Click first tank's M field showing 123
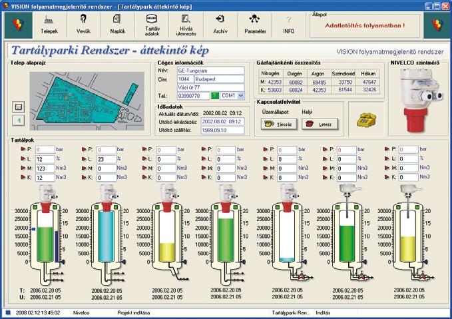This screenshot has width=452, height=319. (x=45, y=168)
